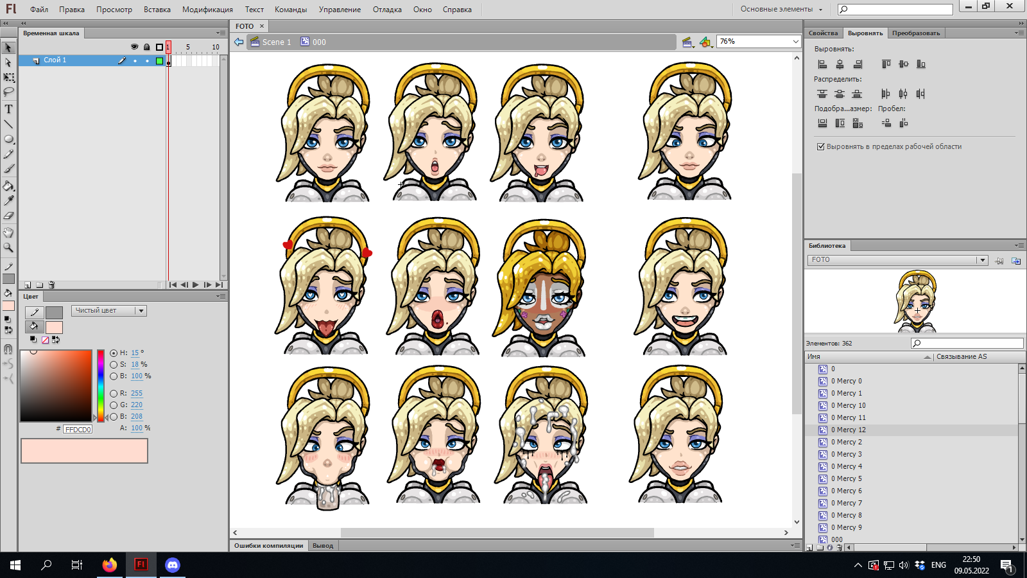Click the stroke color swatch in Color panel
Screen dimensions: 1027x578
coord(55,312)
